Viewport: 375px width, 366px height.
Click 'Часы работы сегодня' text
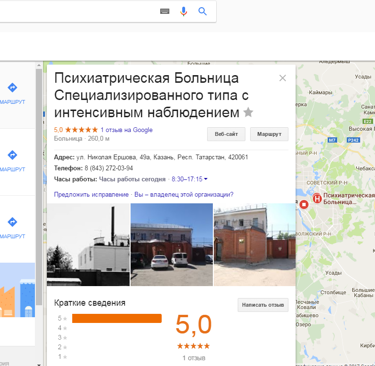pyautogui.click(x=132, y=179)
